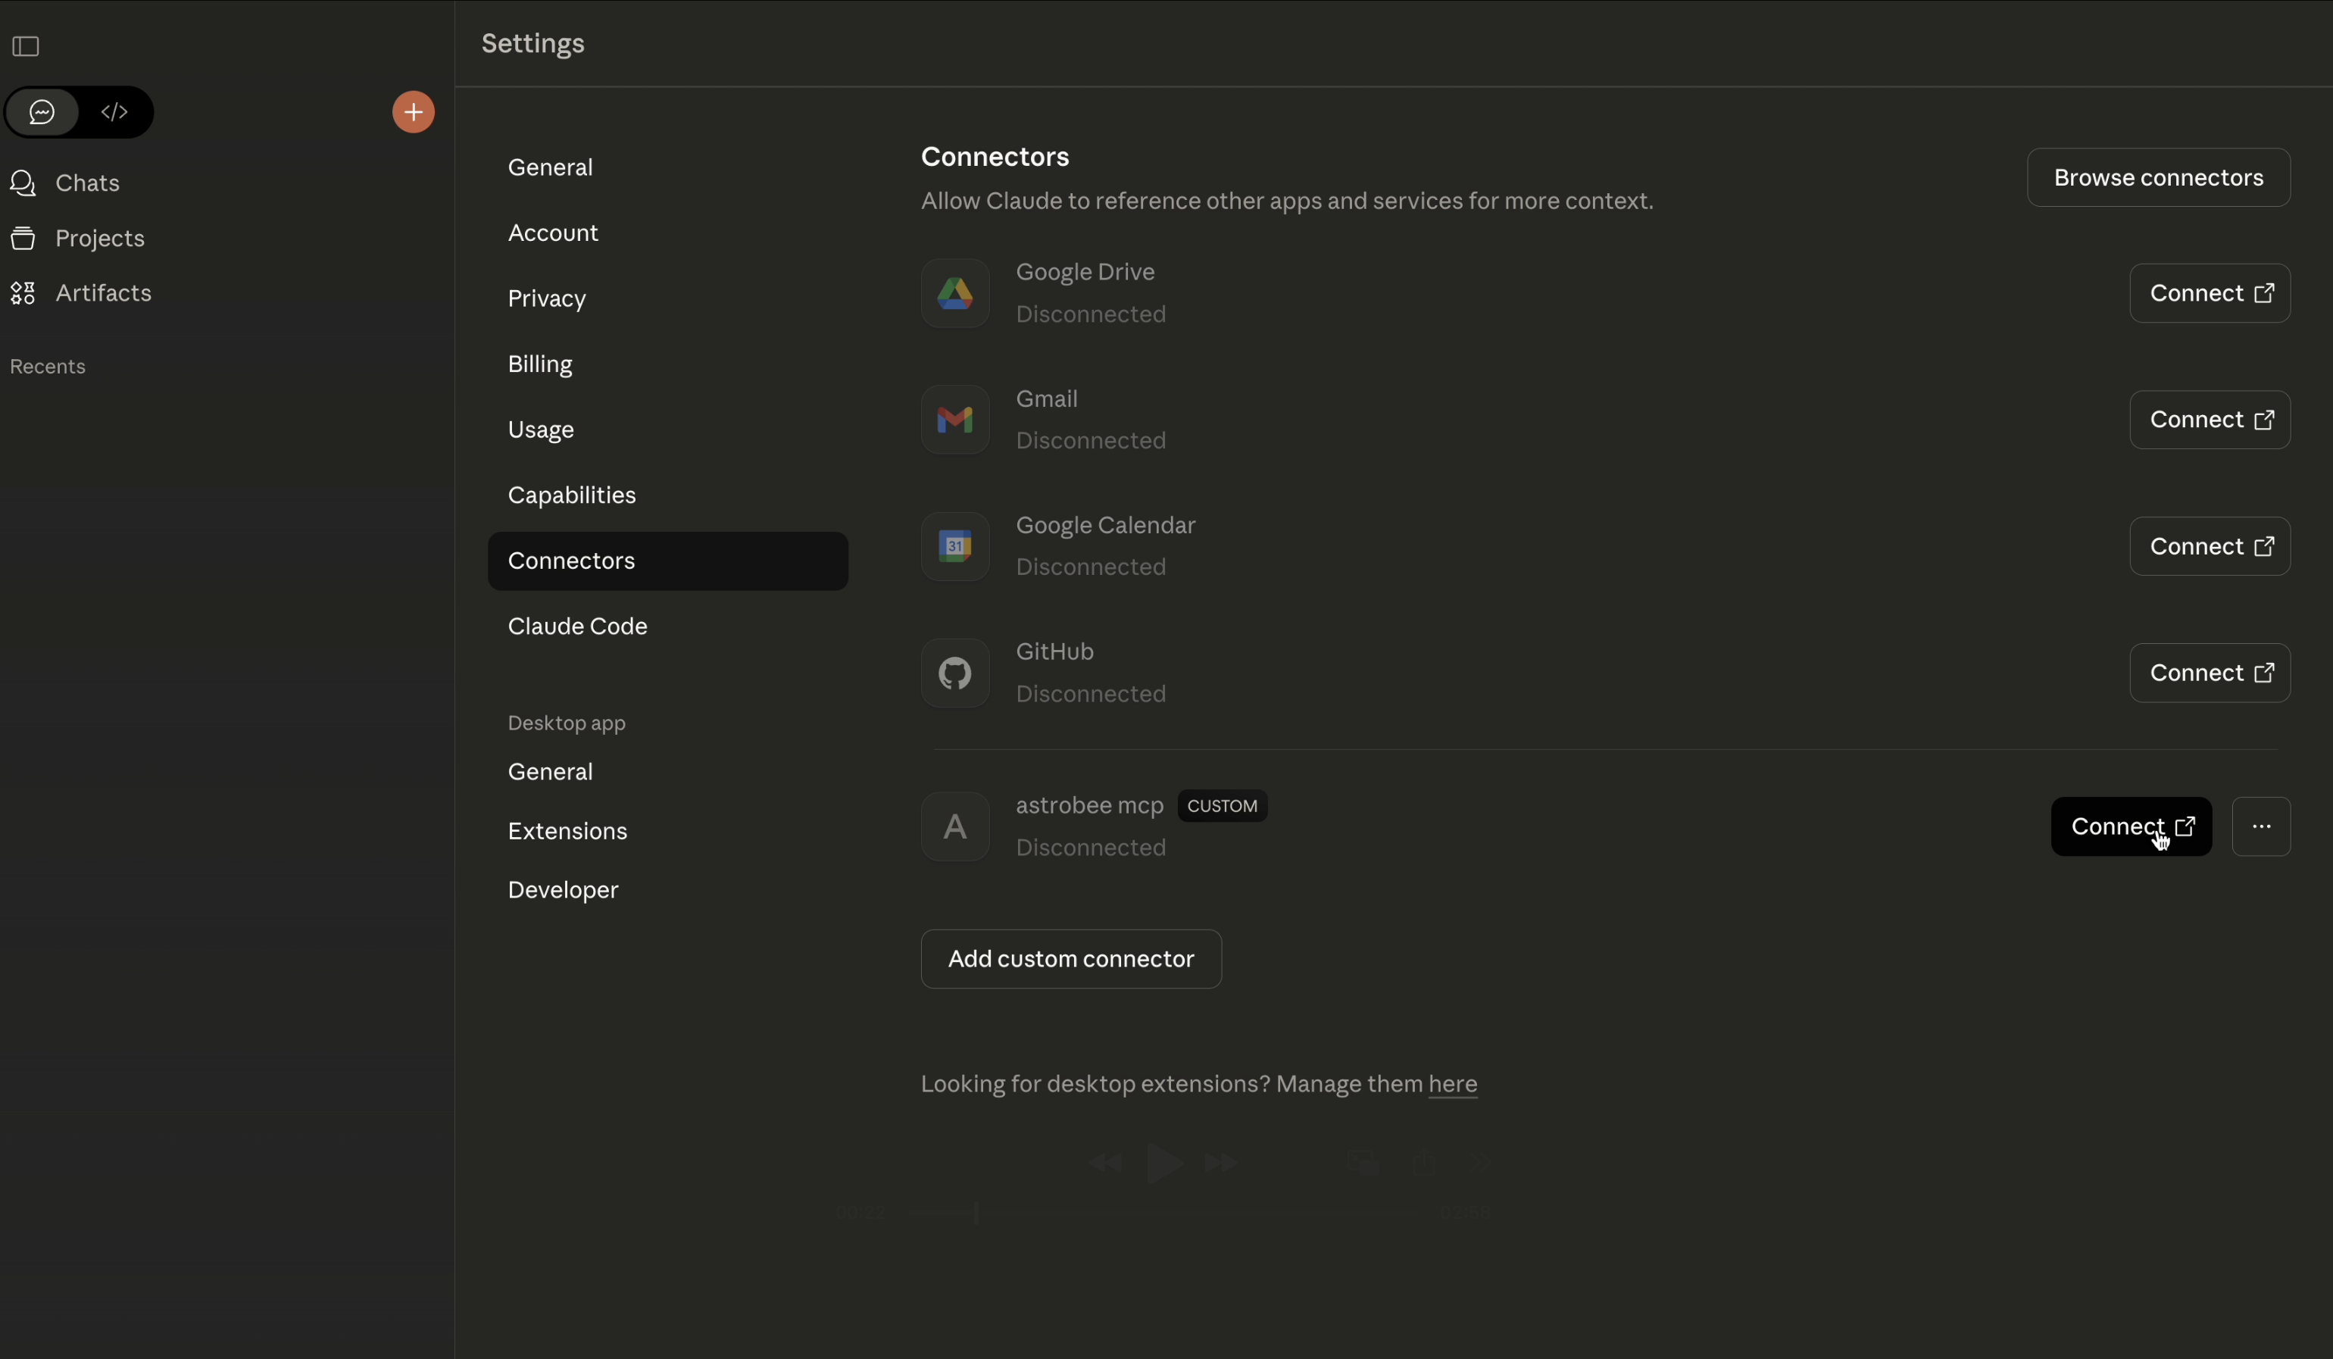This screenshot has height=1359, width=2333.
Task: Connect the astrobee mcp custom connector
Action: pyautogui.click(x=2130, y=826)
